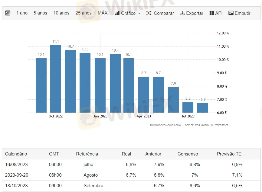Open the calendar date picker icon
Viewport: 262px width, 192px height.
(8, 13)
